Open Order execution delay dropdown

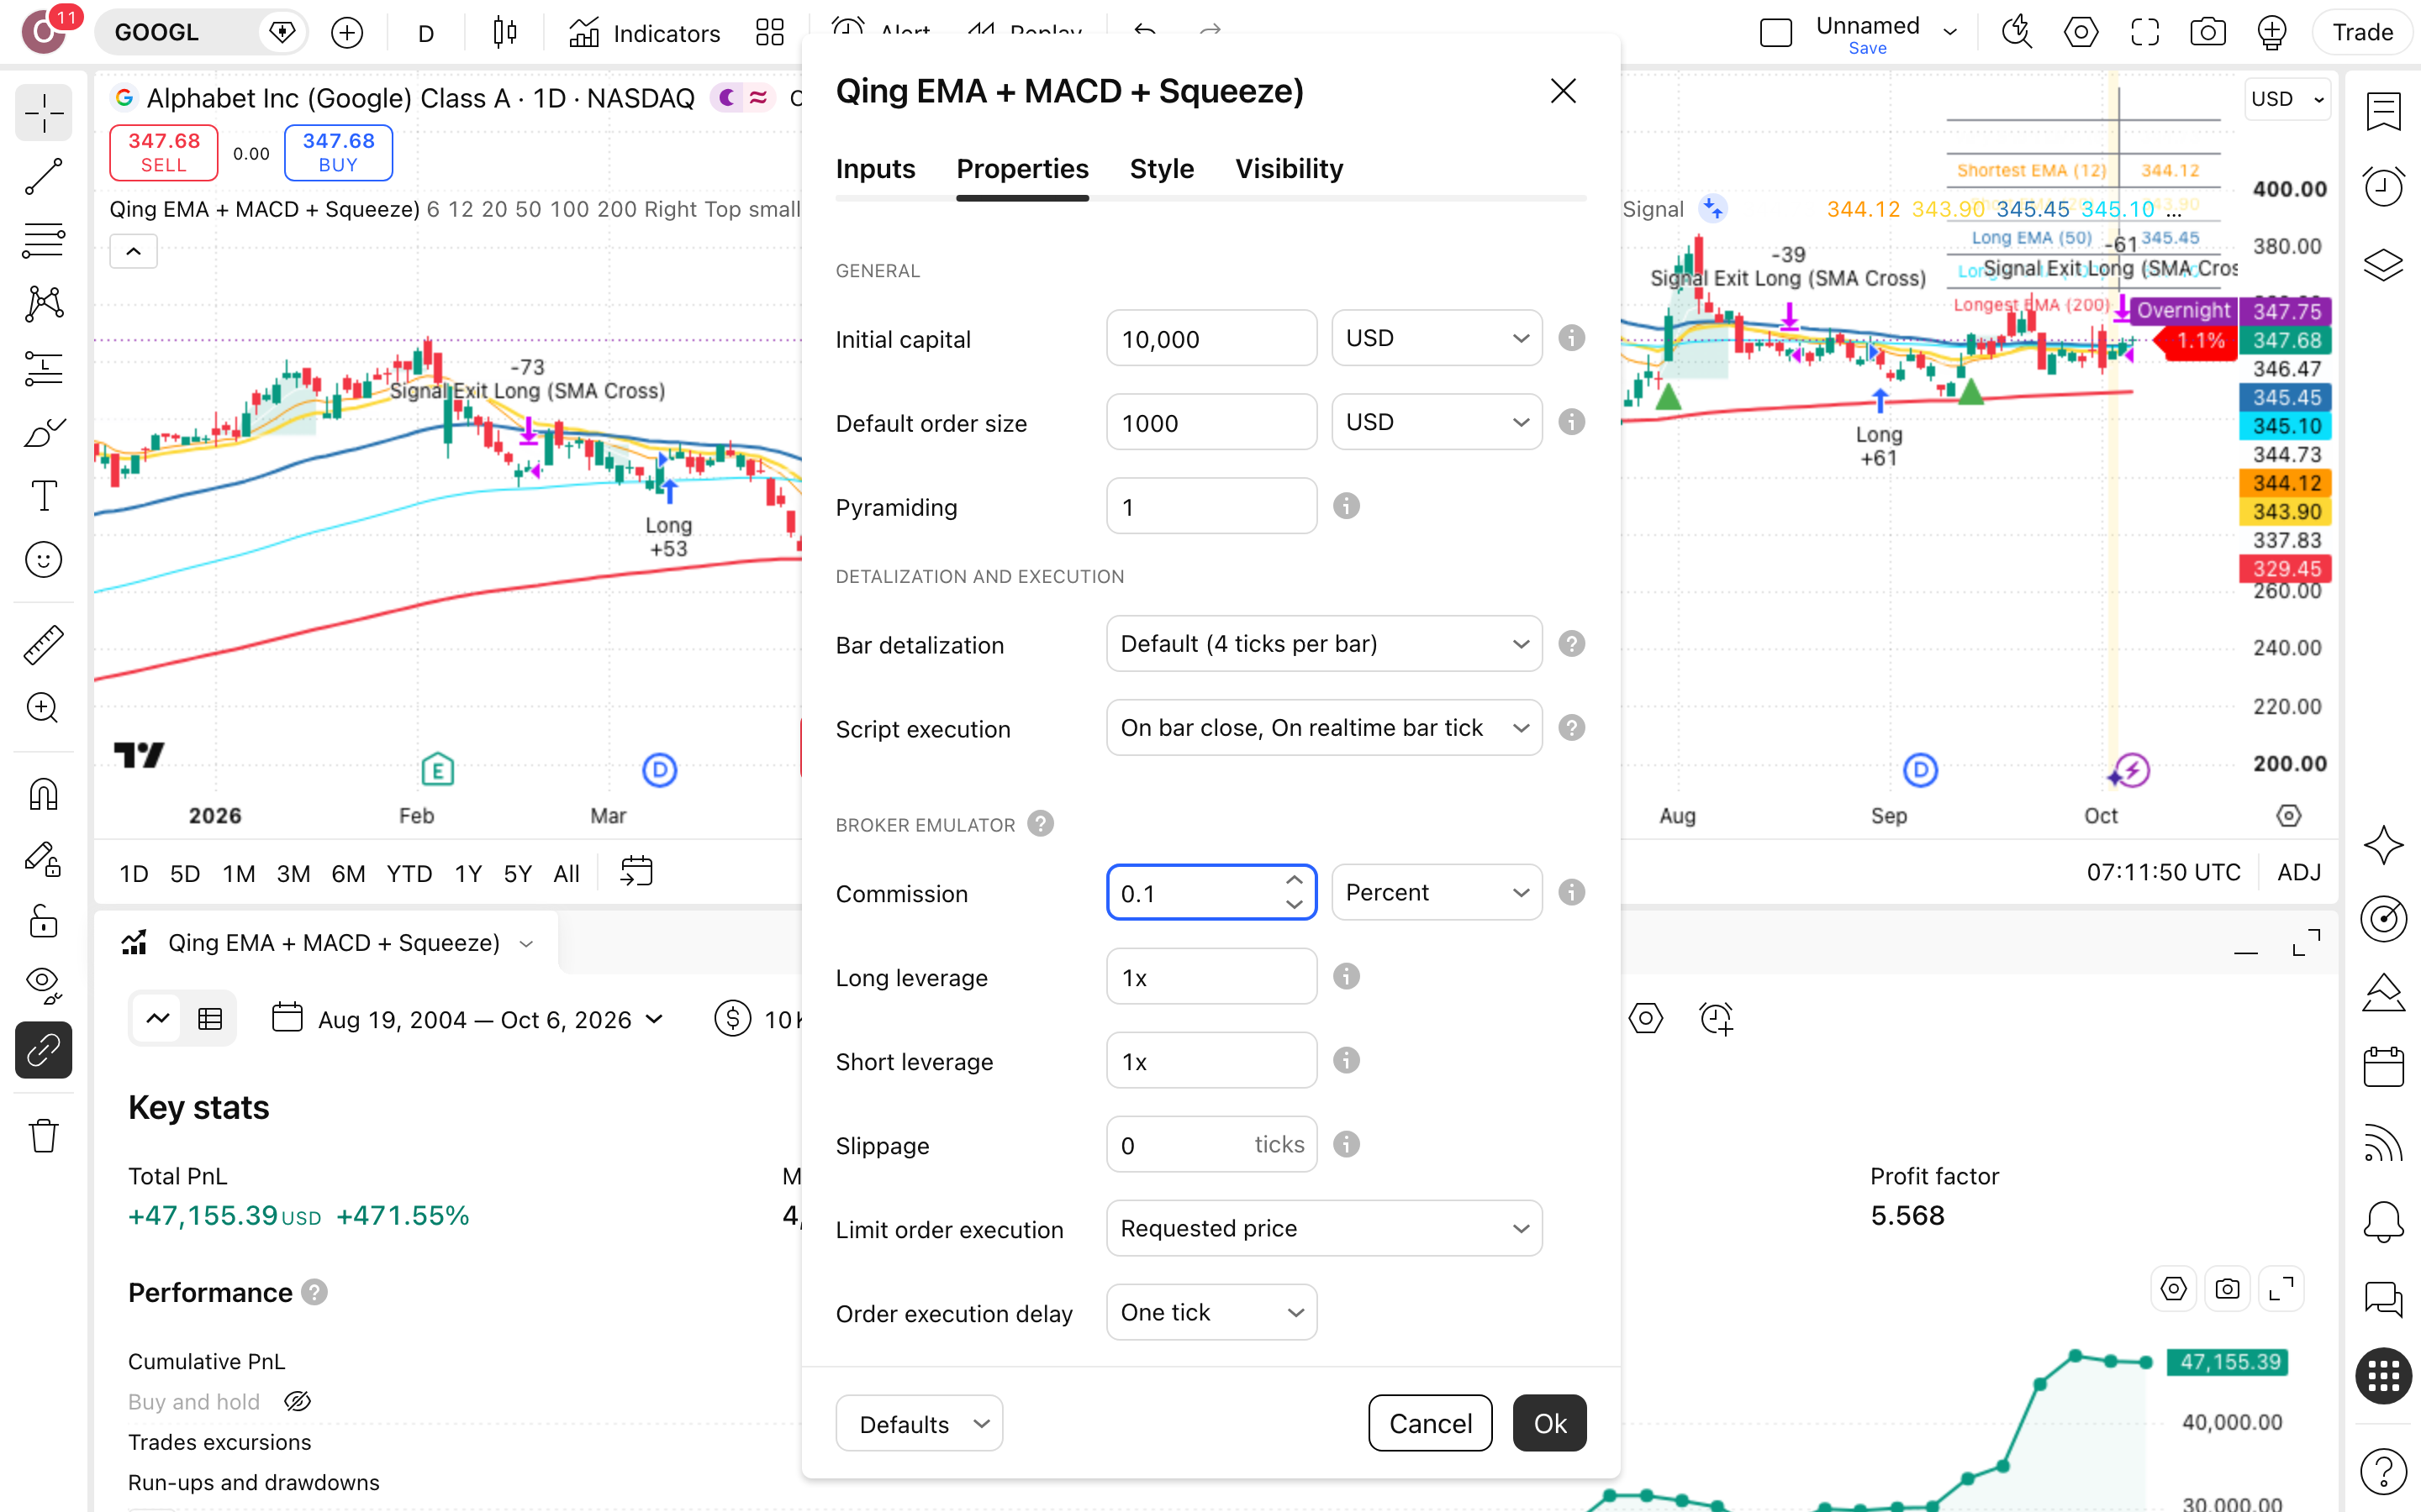click(1211, 1312)
